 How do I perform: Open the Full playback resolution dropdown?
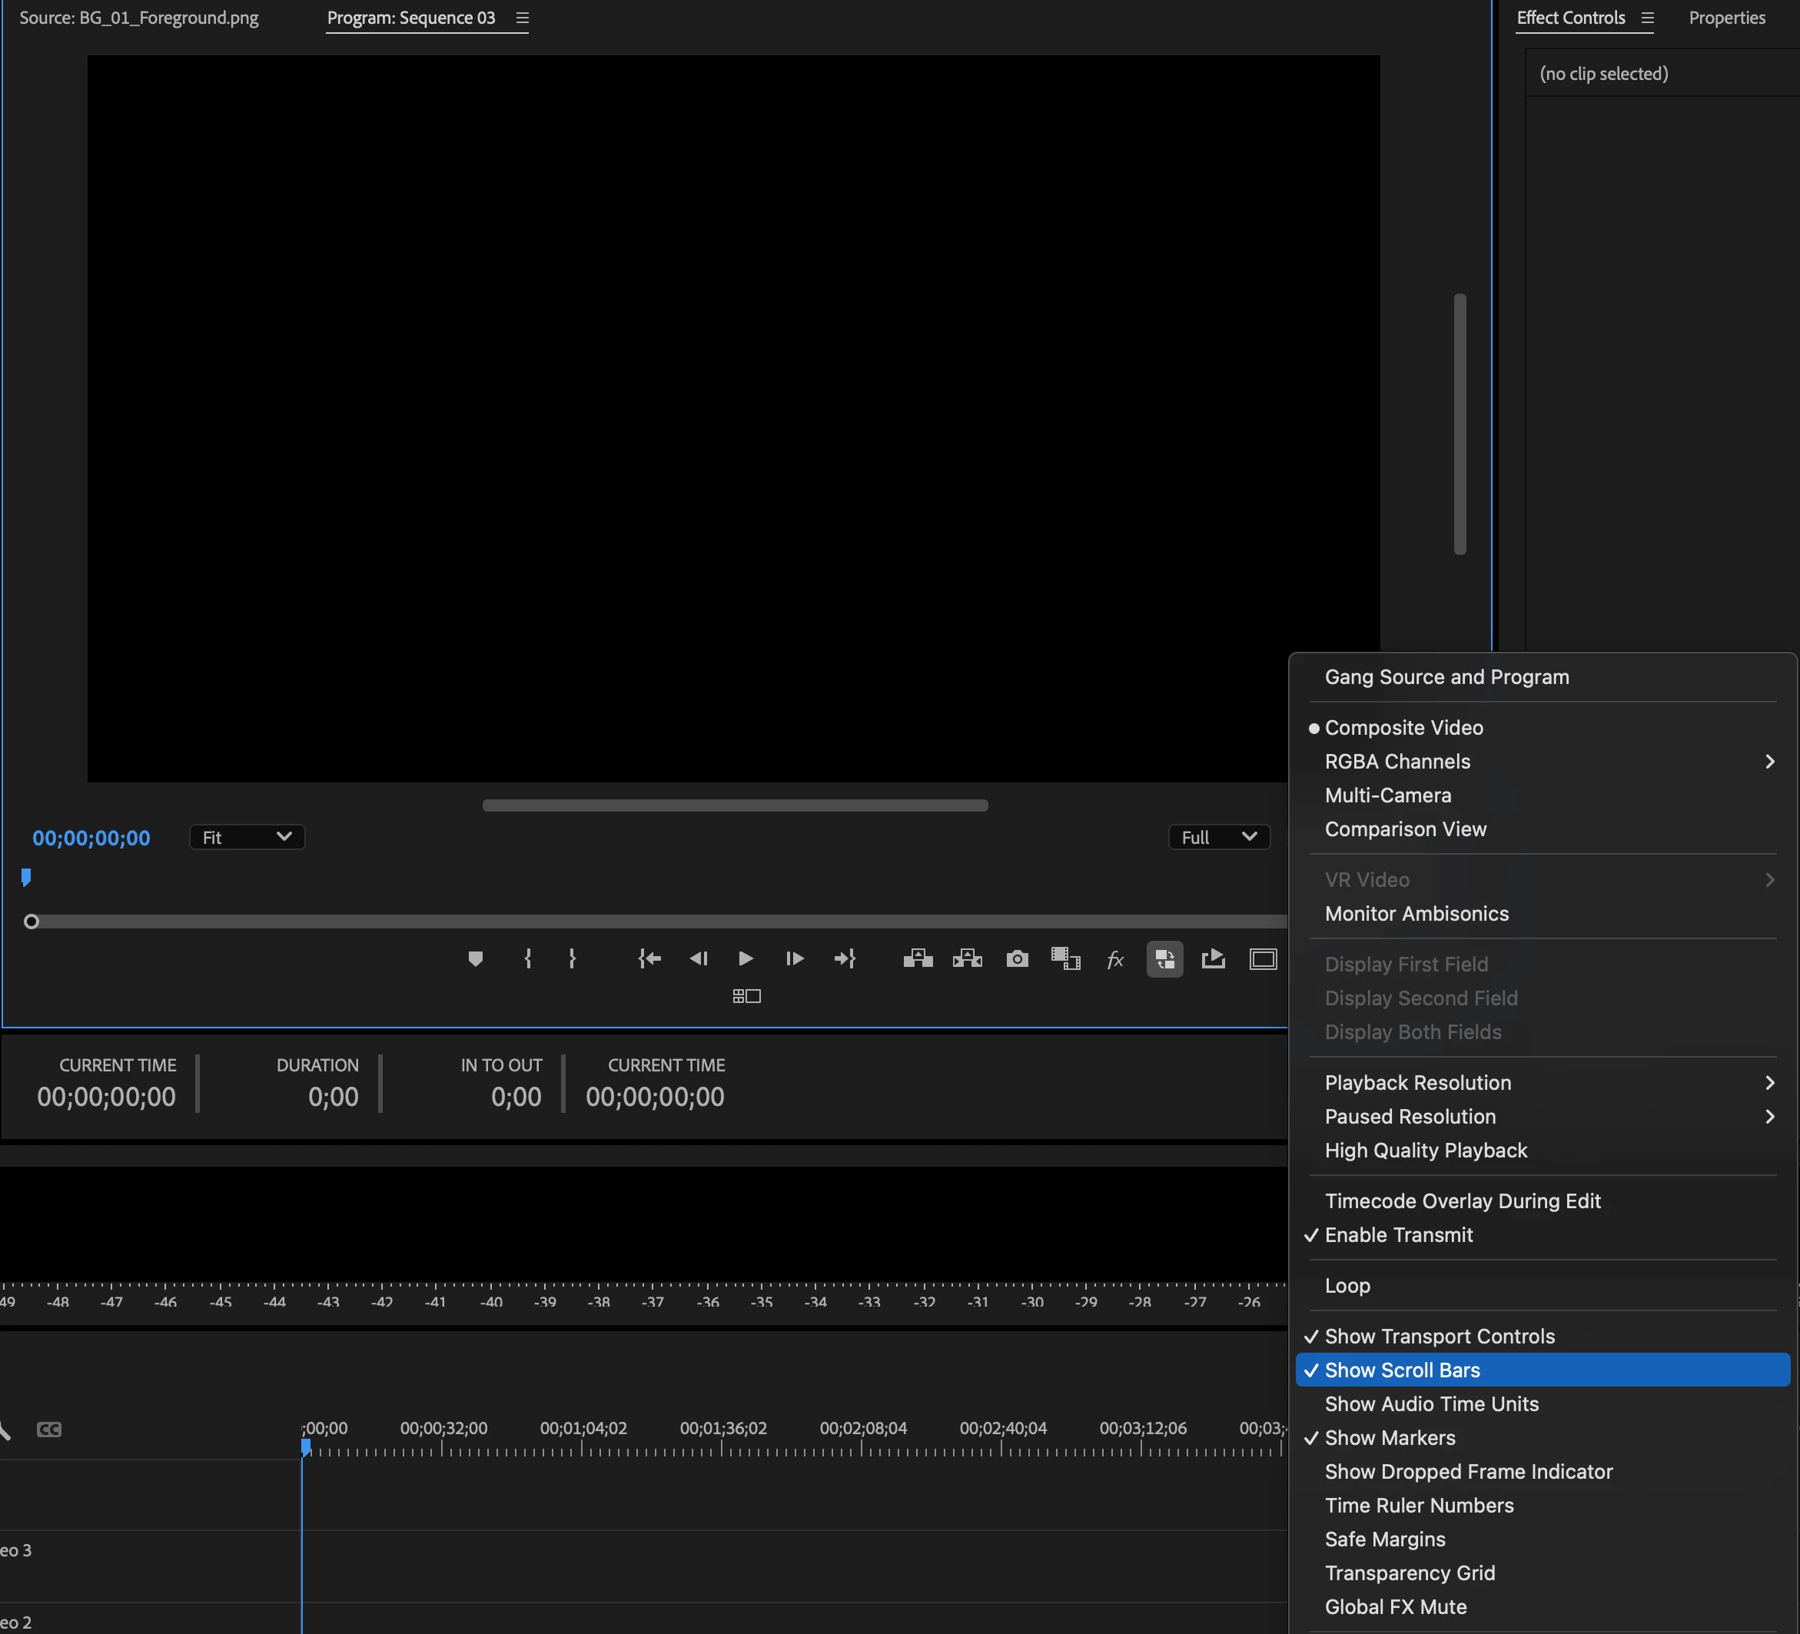(x=1218, y=838)
